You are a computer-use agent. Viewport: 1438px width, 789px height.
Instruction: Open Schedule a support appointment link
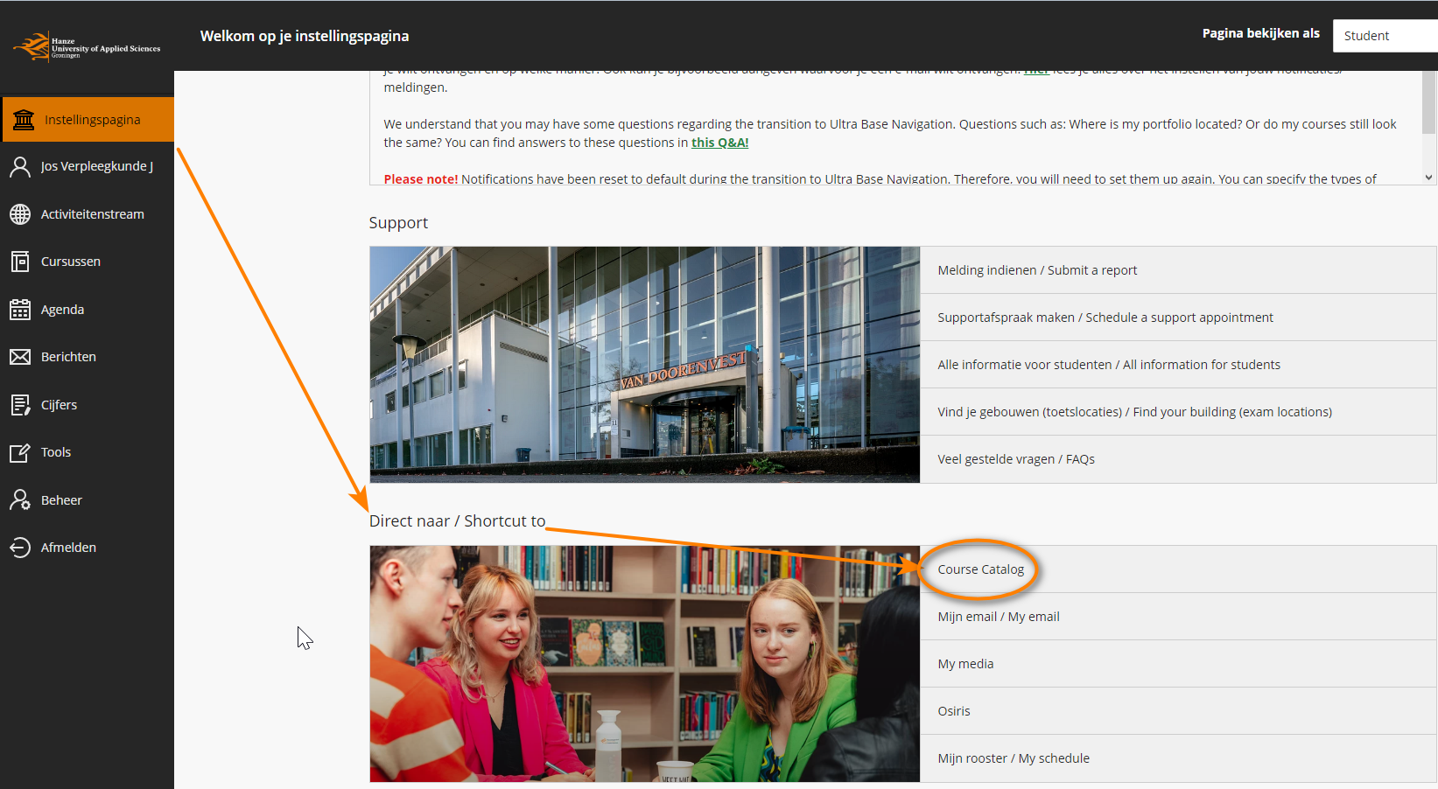click(x=1179, y=318)
